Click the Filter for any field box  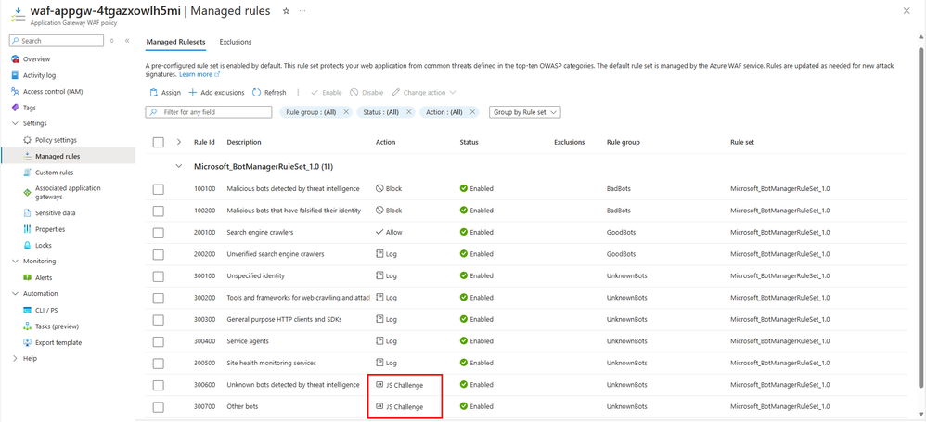209,112
